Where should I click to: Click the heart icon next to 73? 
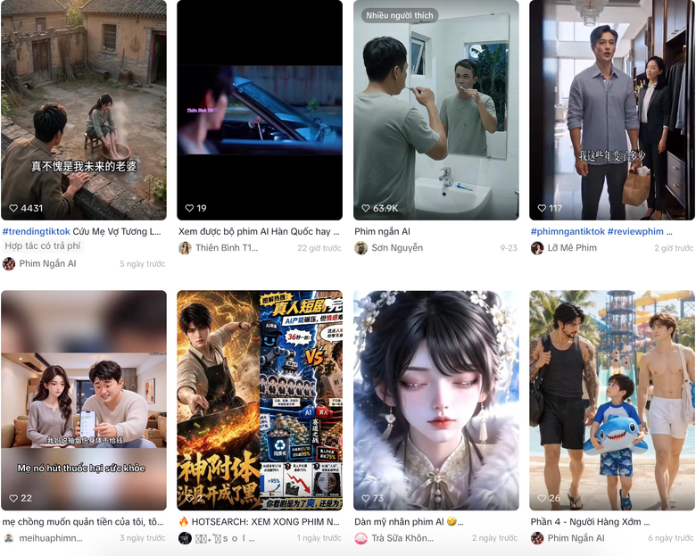point(366,498)
